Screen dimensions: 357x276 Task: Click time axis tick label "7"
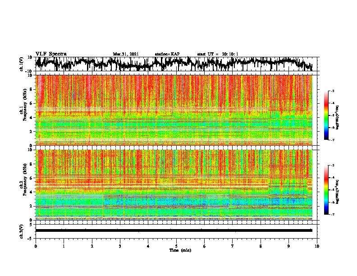[x=233, y=246]
